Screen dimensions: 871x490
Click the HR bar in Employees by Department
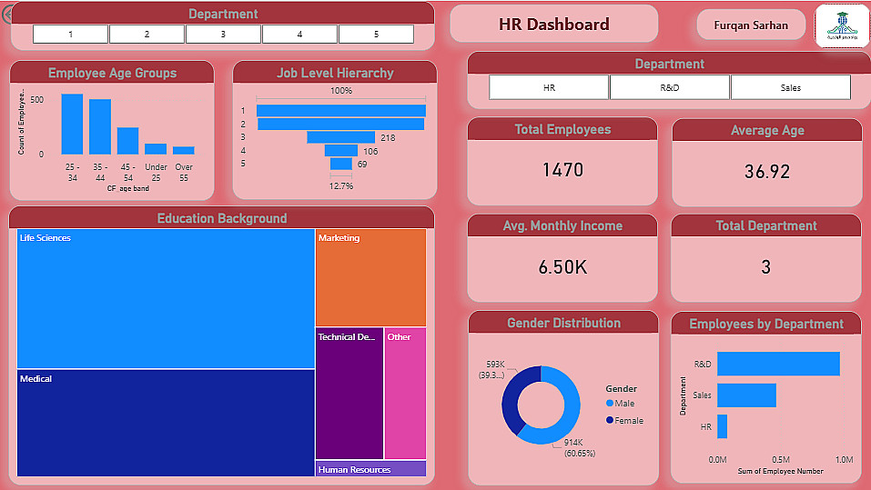722,426
